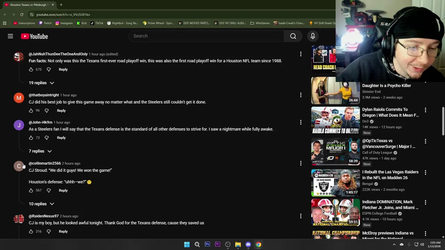Like the JahNuhThunDeeTheOneAndOnly comment
445x250 pixels.
[31, 69]
